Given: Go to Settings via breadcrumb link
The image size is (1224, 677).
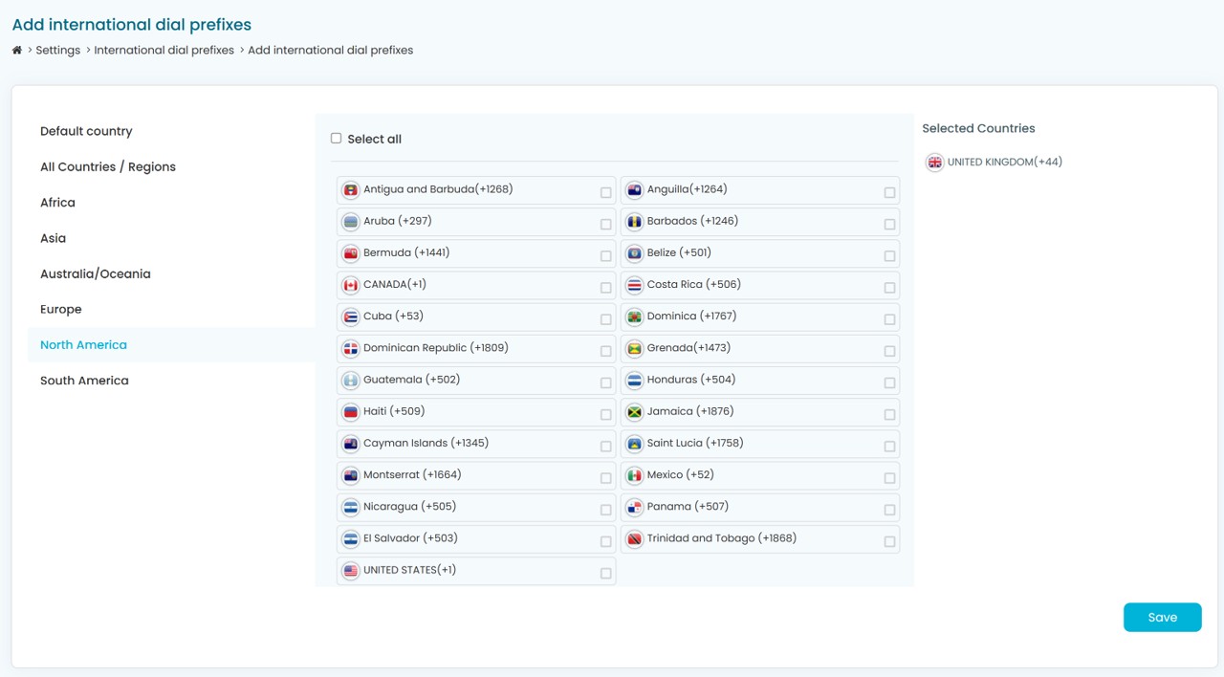Looking at the screenshot, I should [x=58, y=51].
